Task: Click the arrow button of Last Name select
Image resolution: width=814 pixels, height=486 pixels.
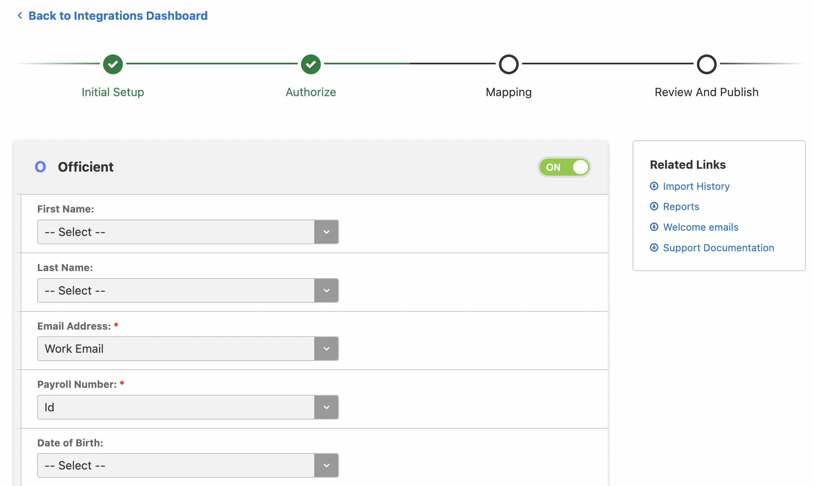Action: coord(326,290)
